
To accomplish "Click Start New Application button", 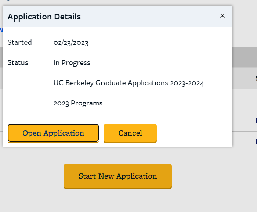I will click(117, 176).
